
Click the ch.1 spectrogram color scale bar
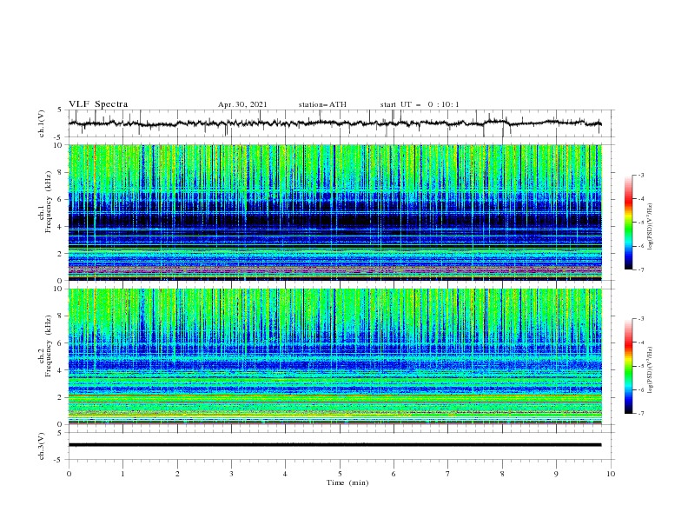(x=629, y=222)
